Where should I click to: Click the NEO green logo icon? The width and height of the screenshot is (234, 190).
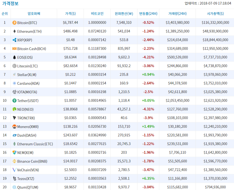click(14, 109)
